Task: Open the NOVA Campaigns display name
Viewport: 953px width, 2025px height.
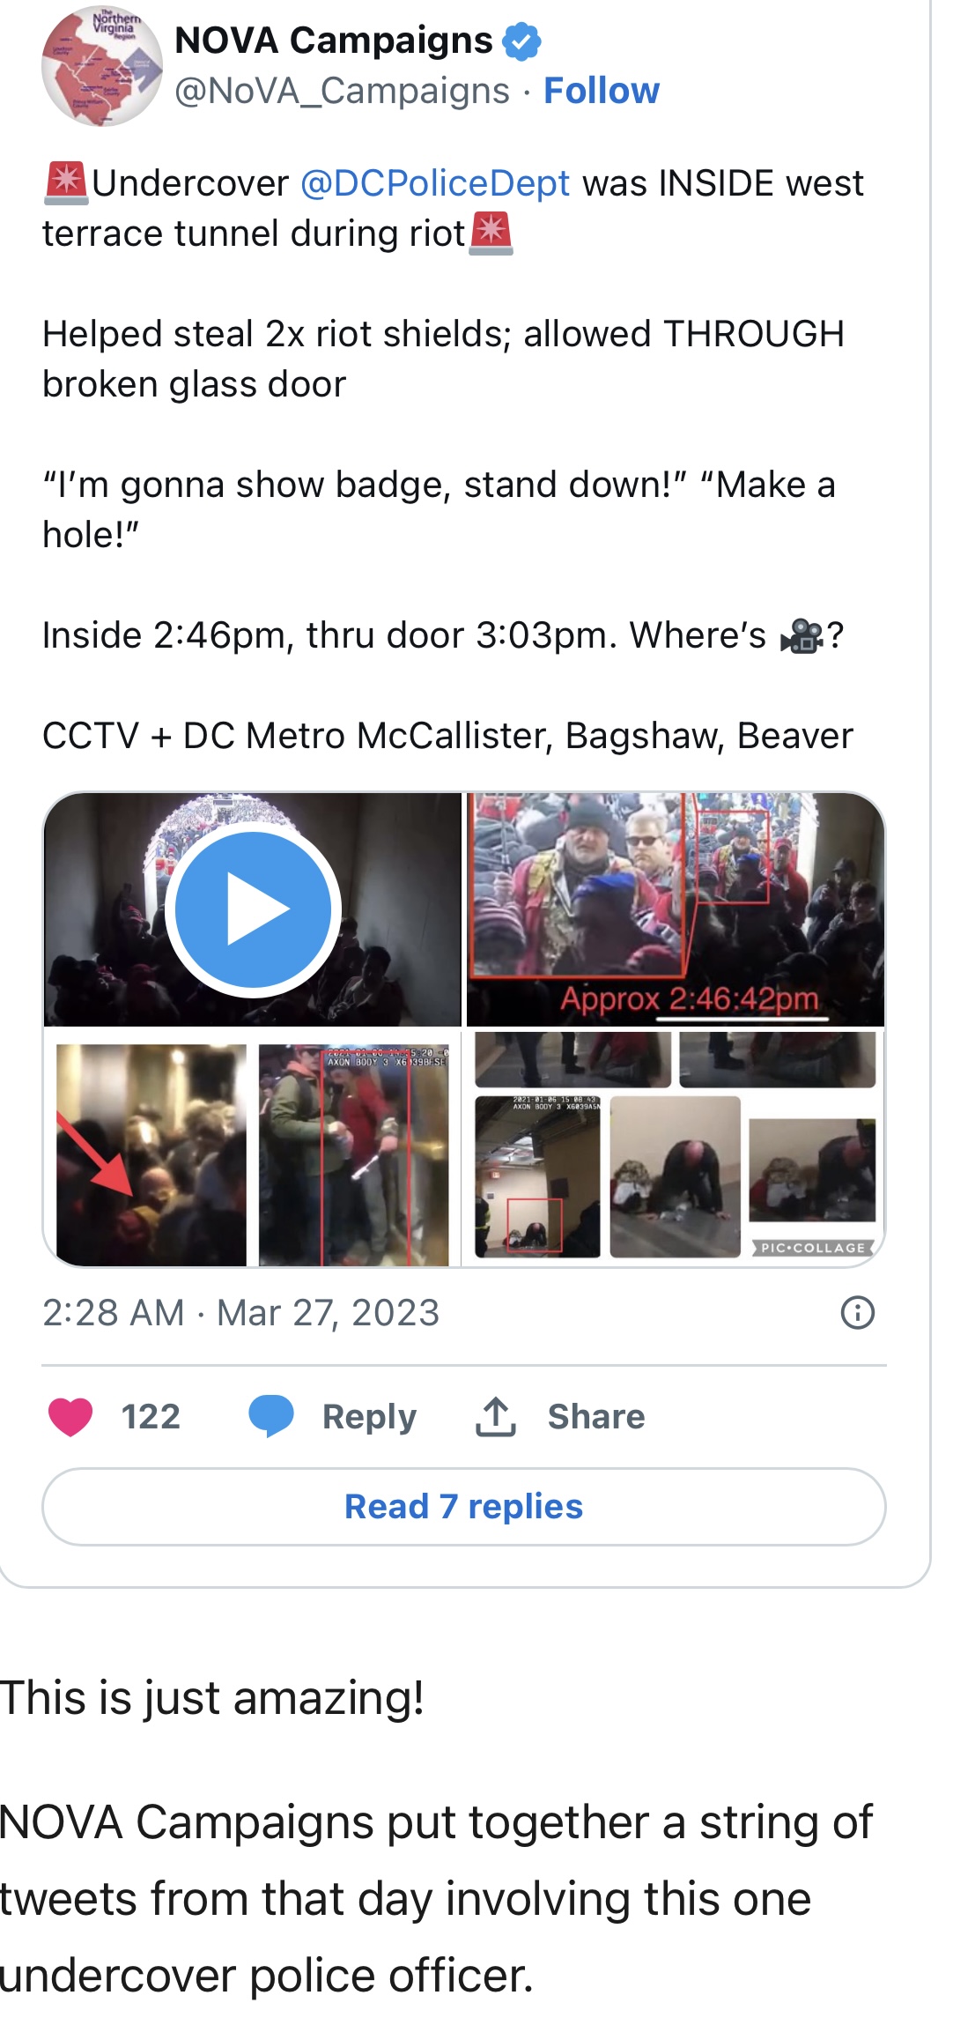Action: 334,41
